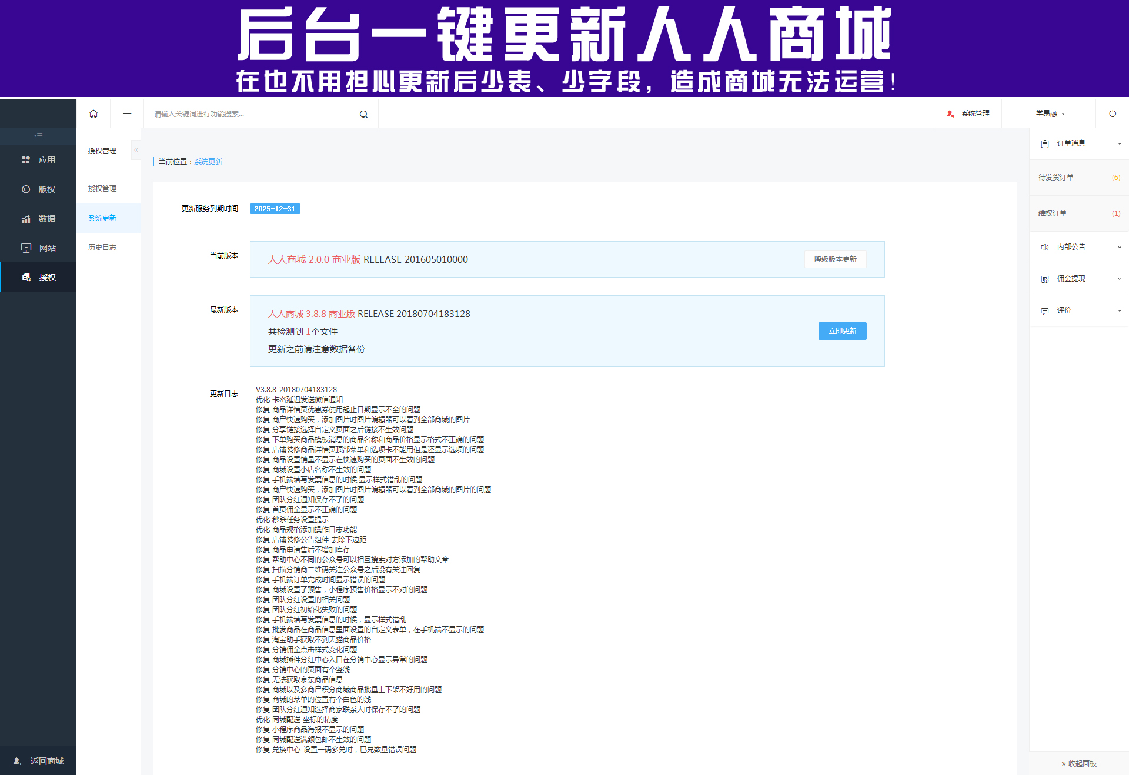The image size is (1129, 775).
Task: Click the 佣金提现 commission icon
Action: (x=1045, y=279)
